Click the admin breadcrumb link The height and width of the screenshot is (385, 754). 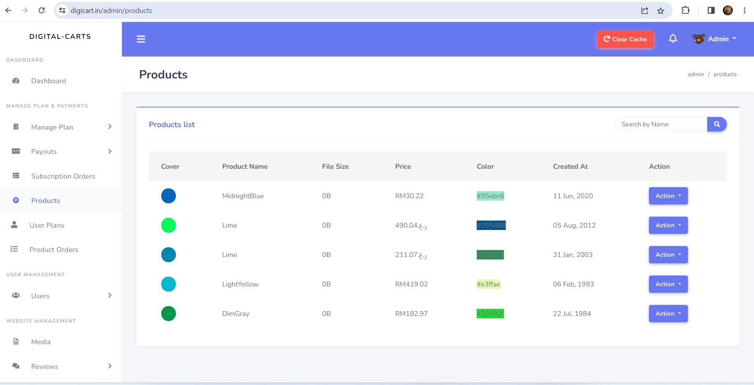695,74
